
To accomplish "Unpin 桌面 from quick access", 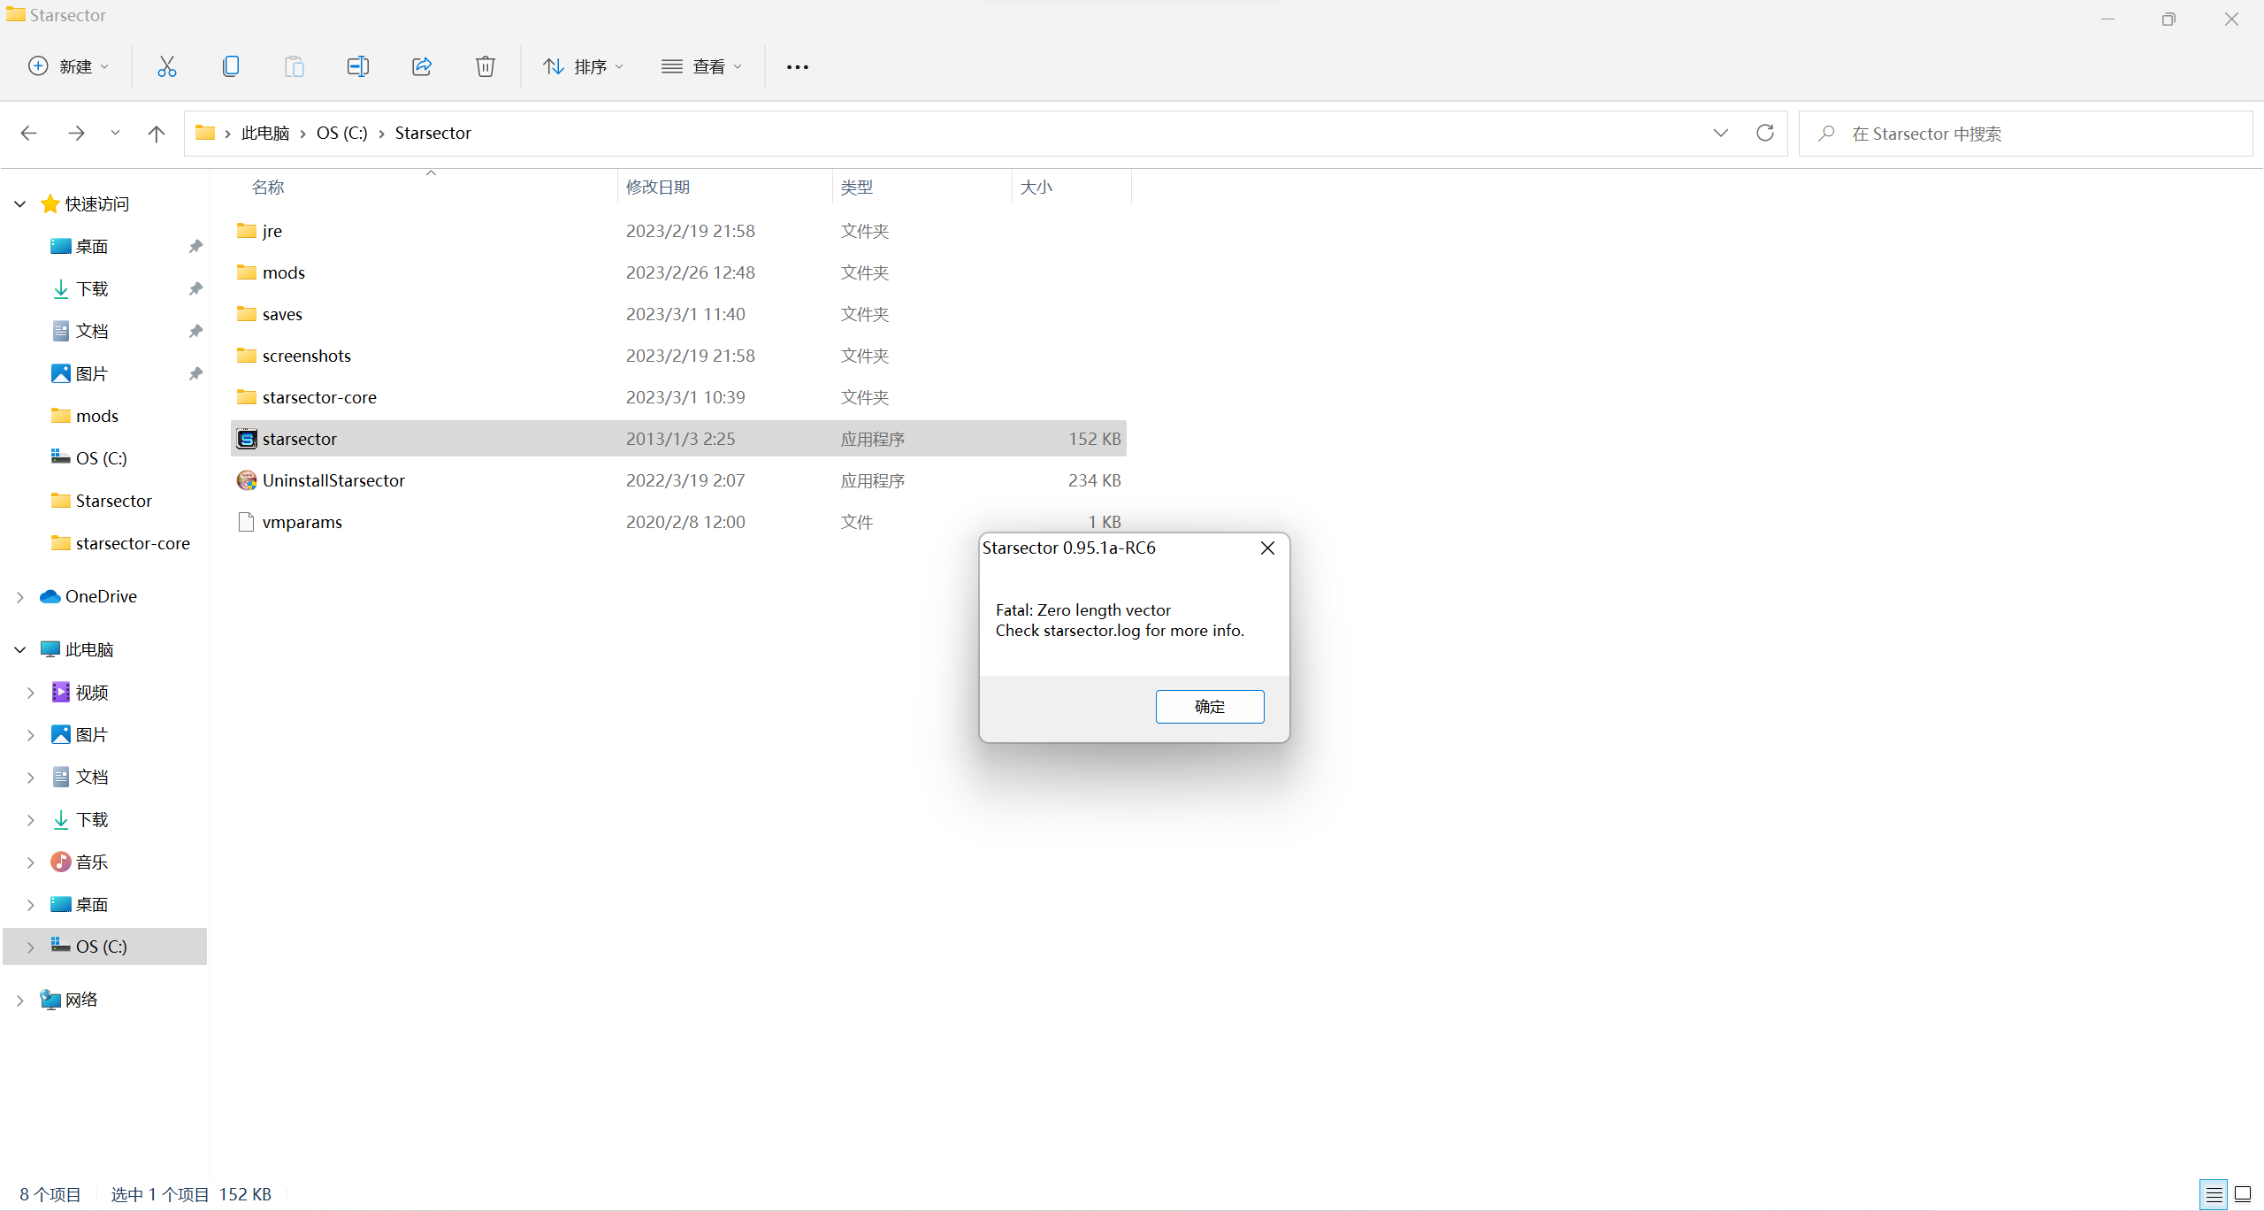I will tap(195, 246).
